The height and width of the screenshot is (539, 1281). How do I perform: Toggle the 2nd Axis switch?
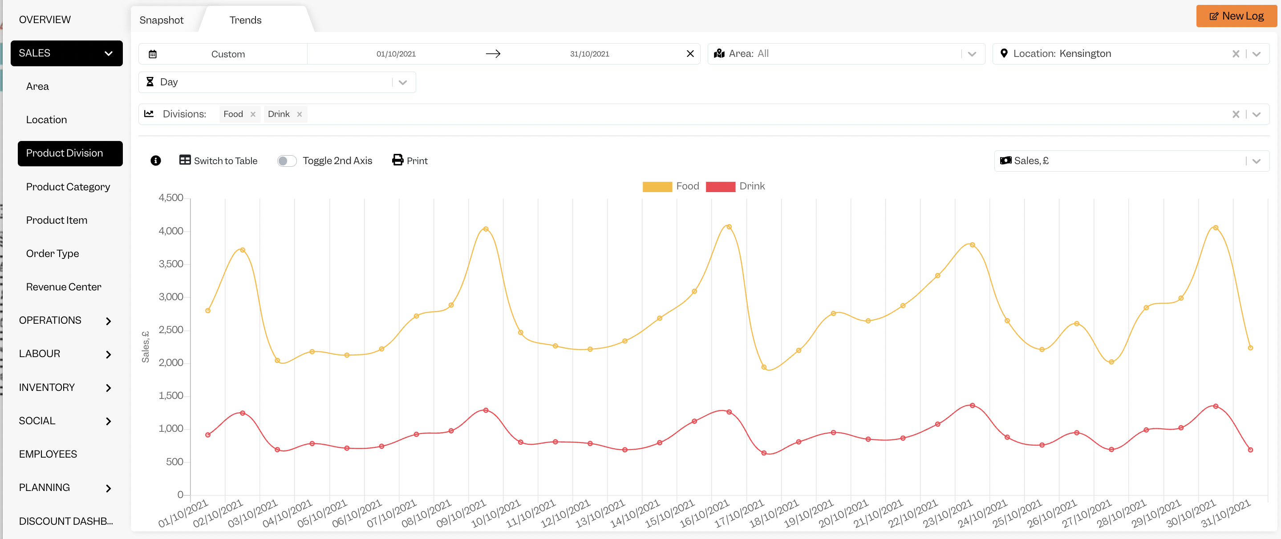coord(287,161)
